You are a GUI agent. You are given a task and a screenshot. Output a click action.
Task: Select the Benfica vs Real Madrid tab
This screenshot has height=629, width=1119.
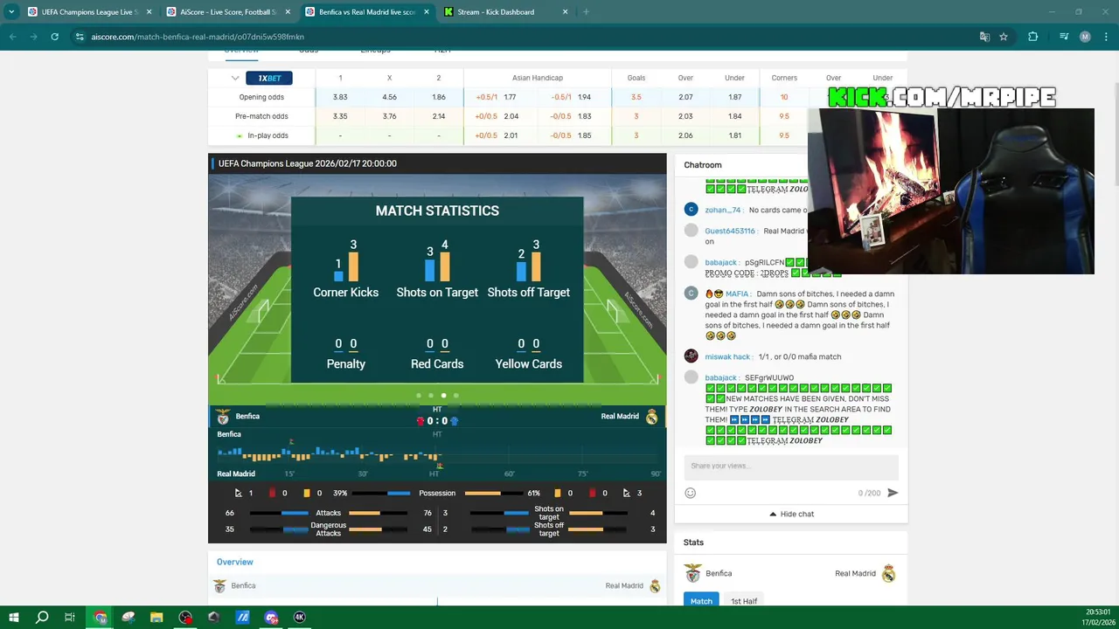pos(367,12)
